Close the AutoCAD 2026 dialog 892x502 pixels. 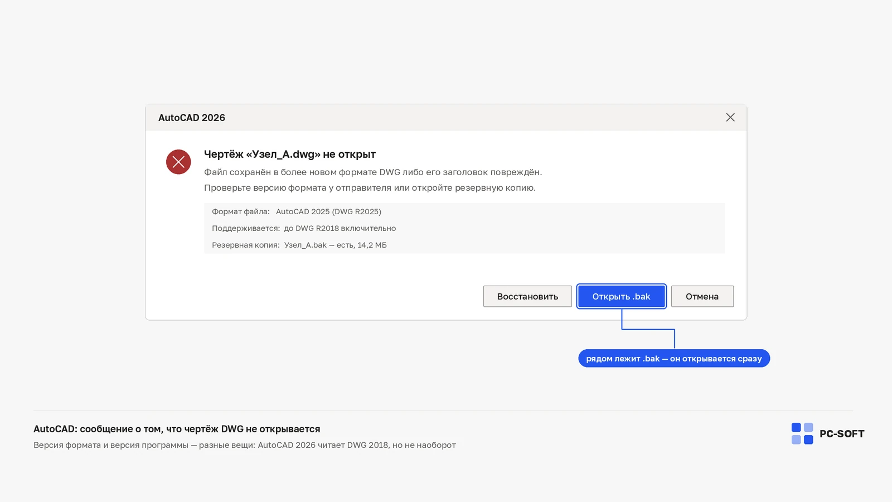pyautogui.click(x=730, y=117)
